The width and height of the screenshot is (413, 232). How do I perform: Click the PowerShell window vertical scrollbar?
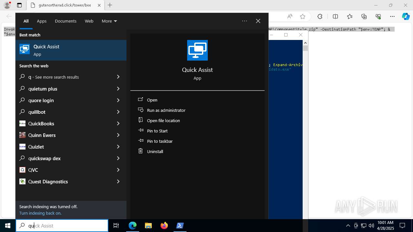tap(305, 129)
